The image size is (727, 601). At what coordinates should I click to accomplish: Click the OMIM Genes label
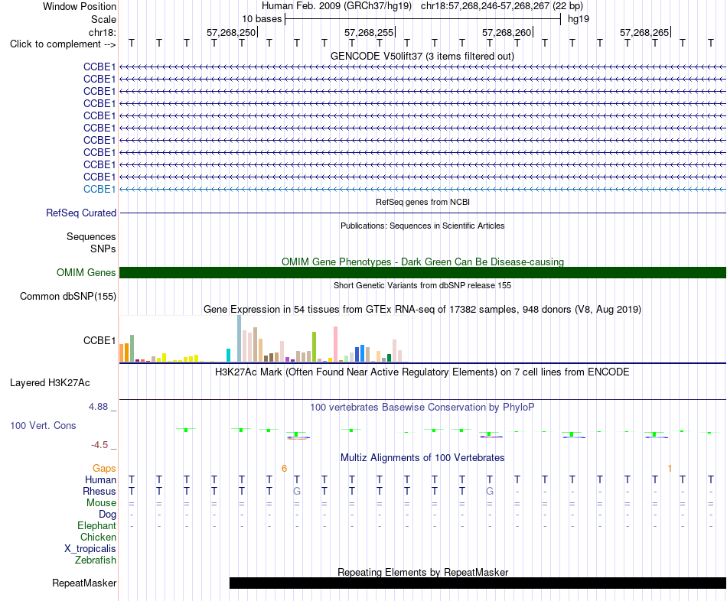[86, 272]
